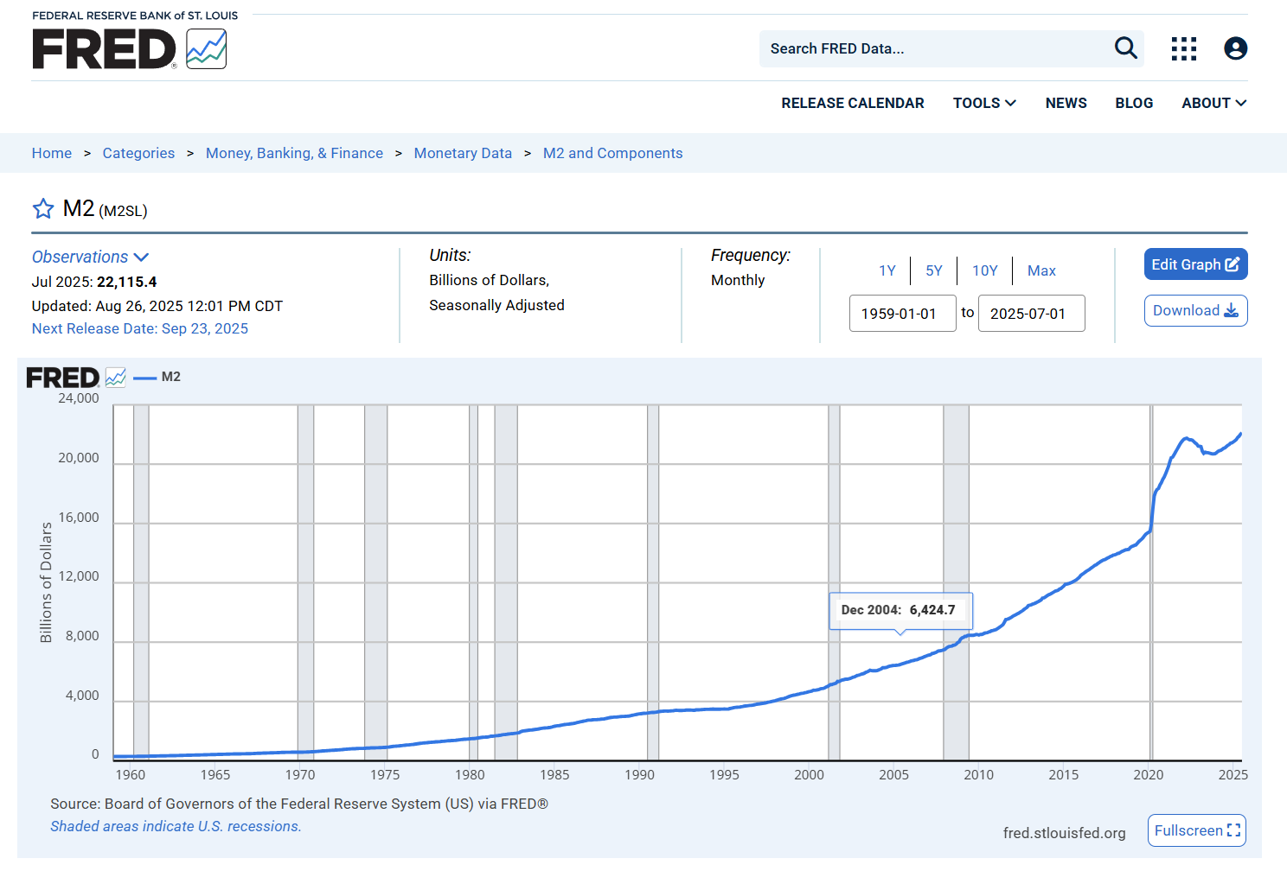Viewport: 1287px width, 871px height.
Task: Select the 10Y date range
Action: click(x=985, y=270)
